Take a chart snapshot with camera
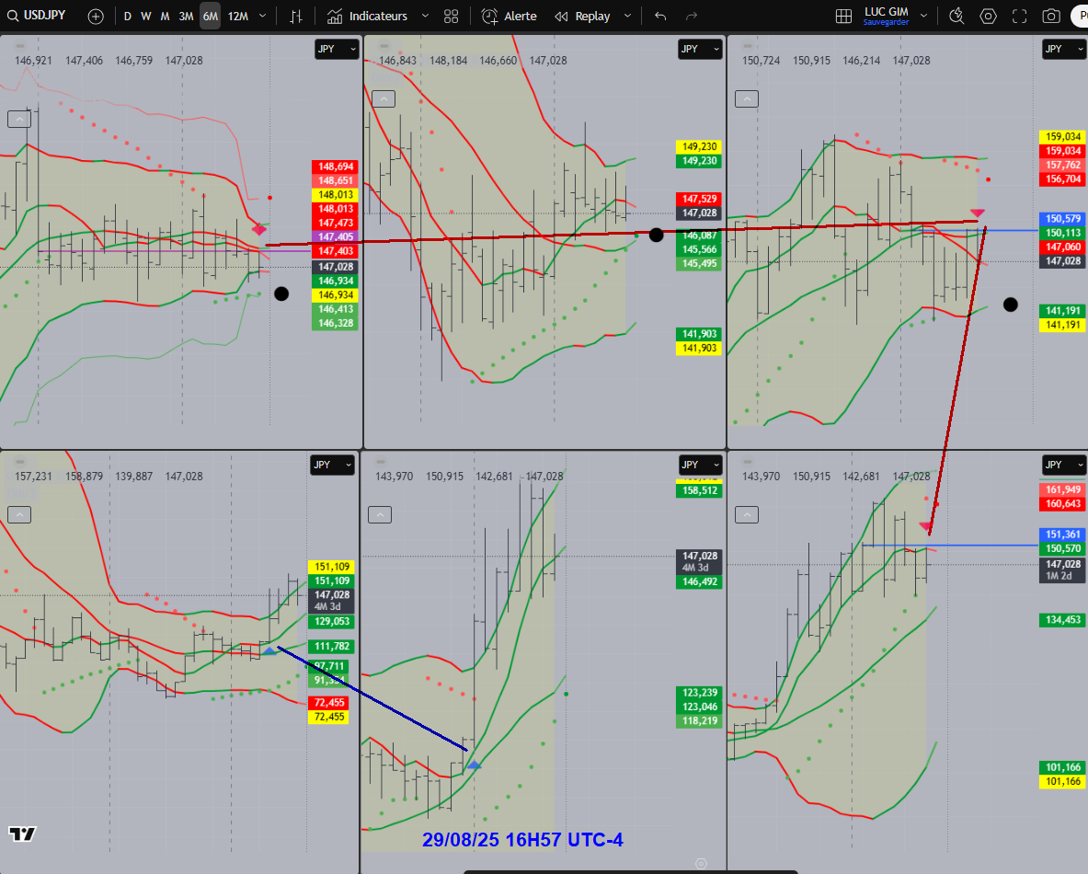Viewport: 1088px width, 874px height. [x=1051, y=16]
